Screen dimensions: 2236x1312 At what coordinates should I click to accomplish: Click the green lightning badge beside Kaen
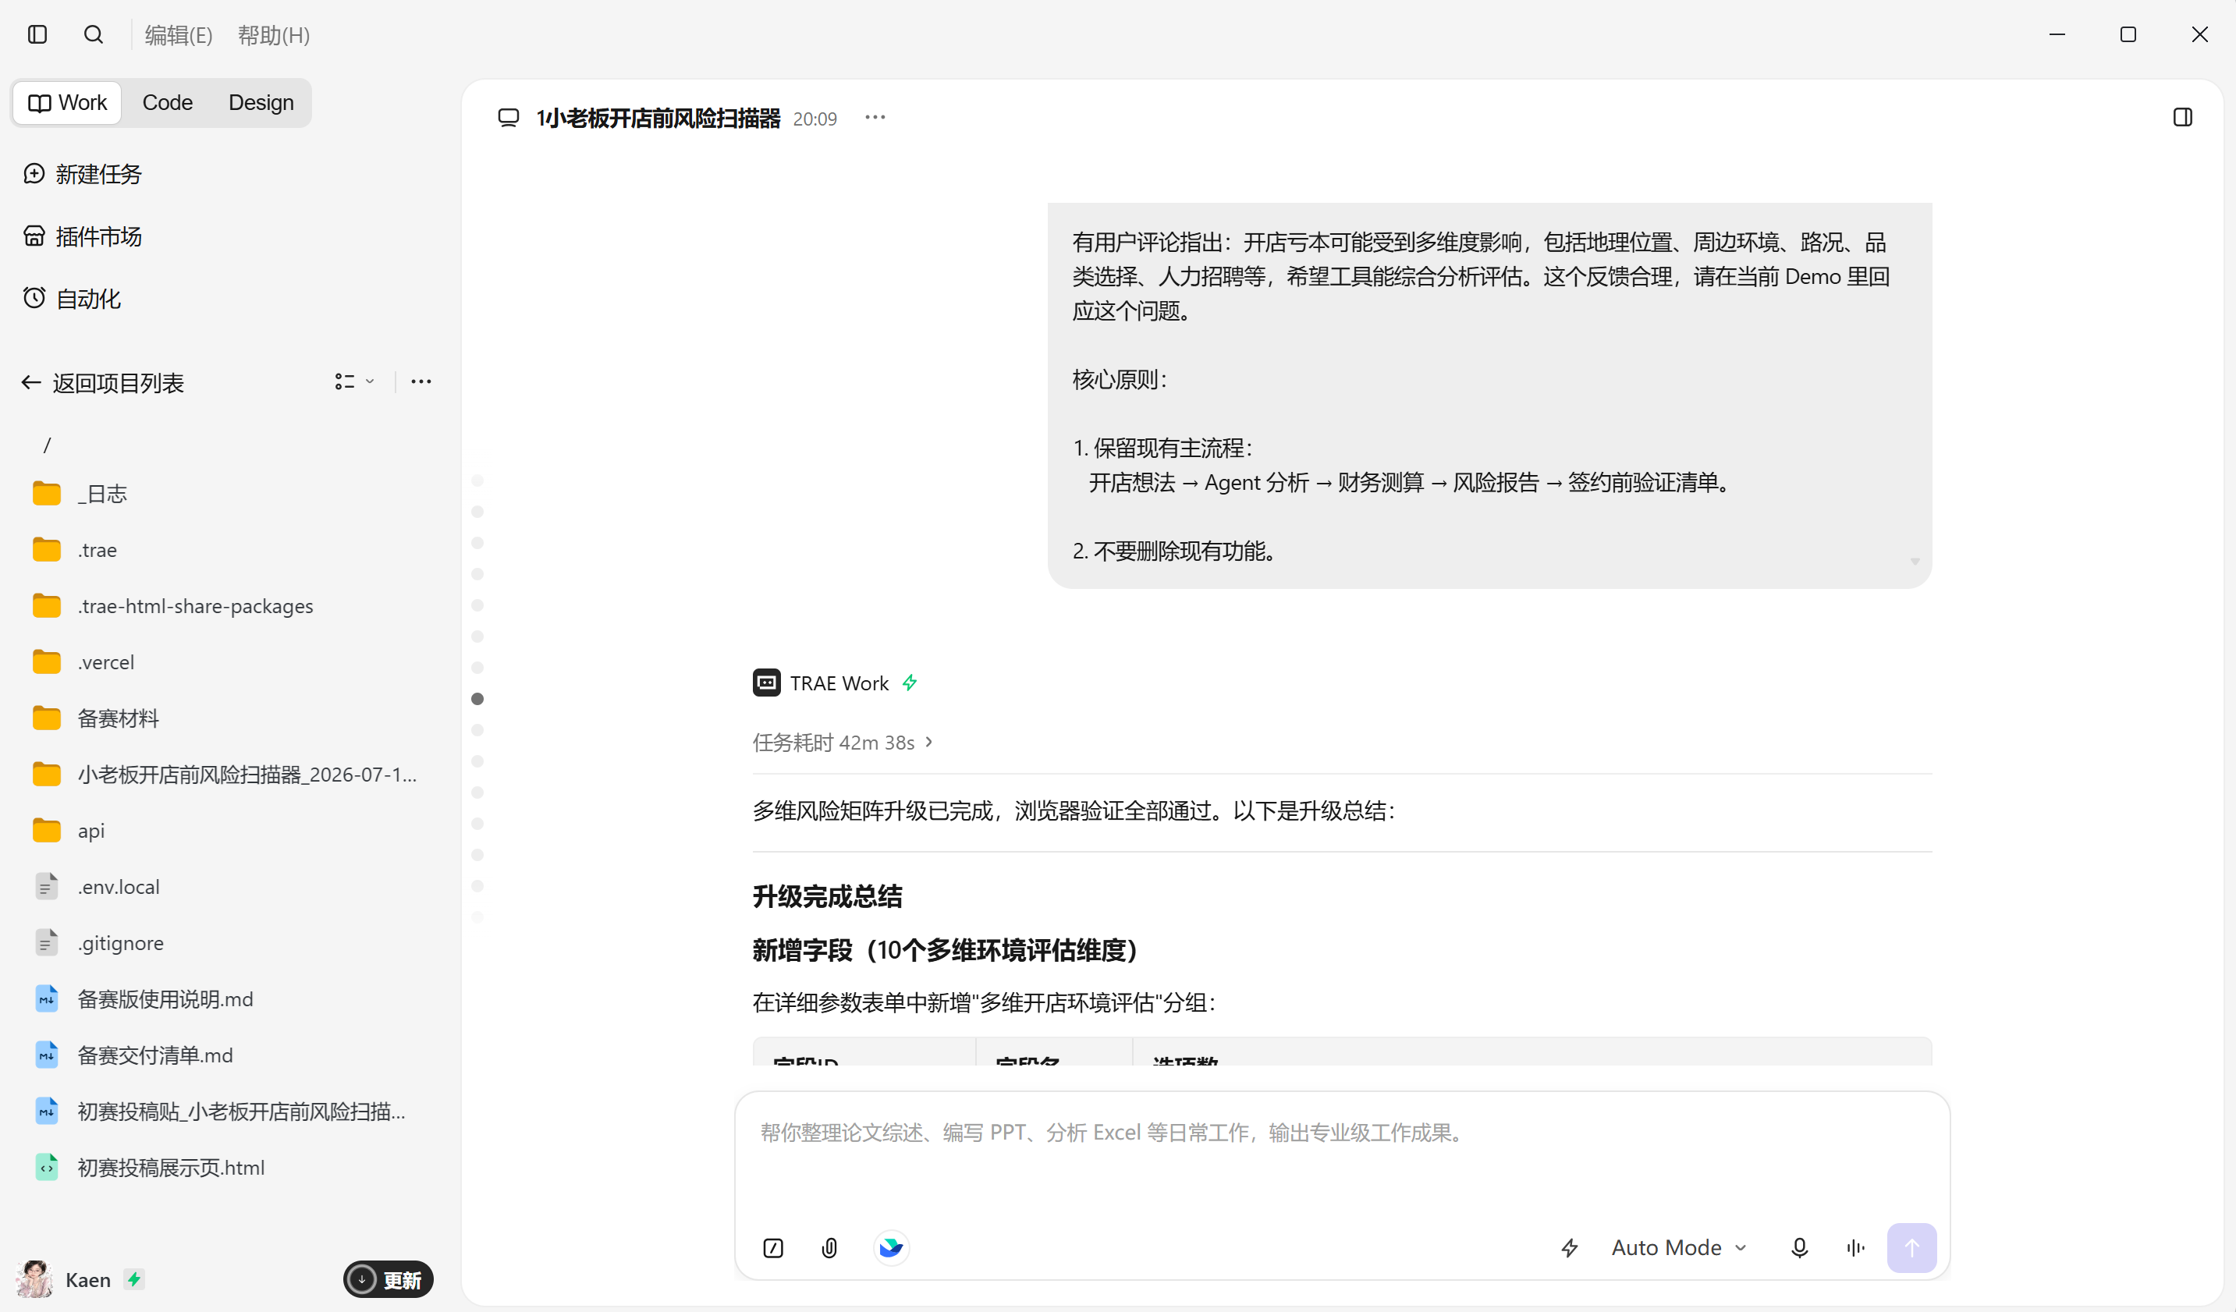(134, 1279)
